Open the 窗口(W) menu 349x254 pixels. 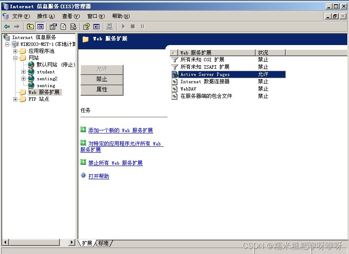pos(96,16)
